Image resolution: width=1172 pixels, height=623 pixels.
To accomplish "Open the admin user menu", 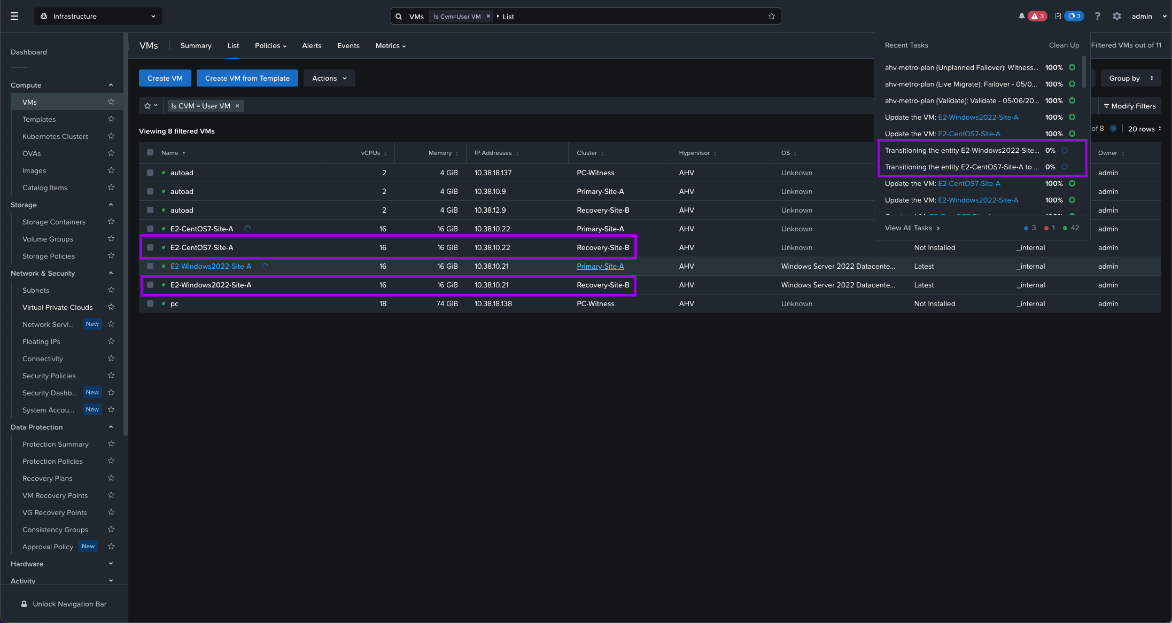I will pyautogui.click(x=1148, y=16).
